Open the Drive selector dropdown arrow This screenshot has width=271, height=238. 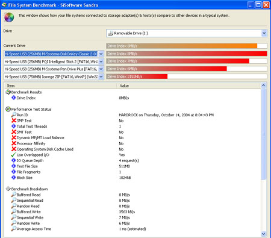[x=264, y=33]
